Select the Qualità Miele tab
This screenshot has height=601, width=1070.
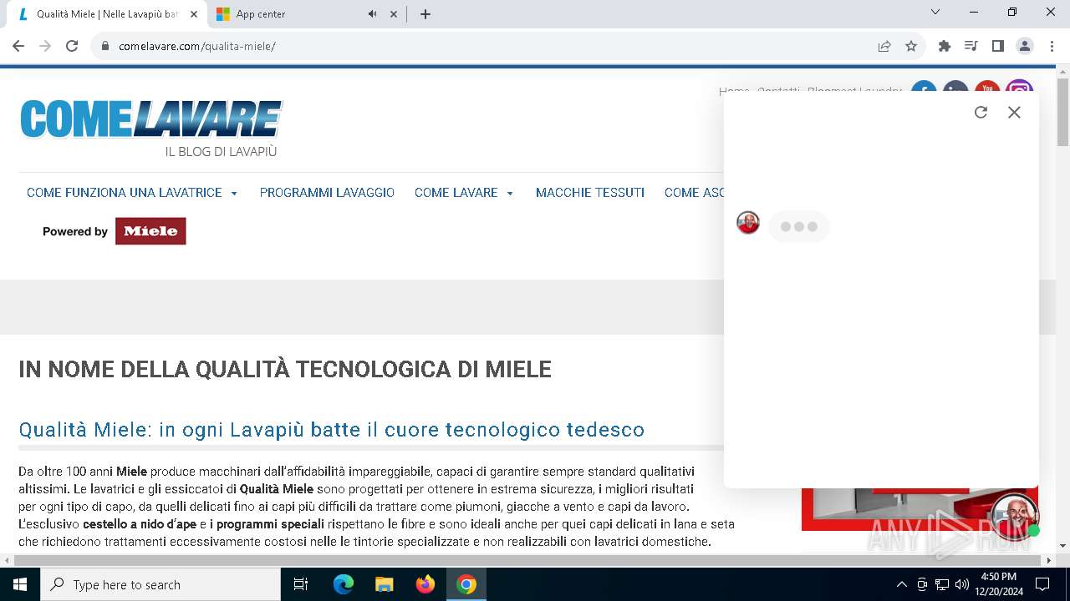tap(107, 14)
